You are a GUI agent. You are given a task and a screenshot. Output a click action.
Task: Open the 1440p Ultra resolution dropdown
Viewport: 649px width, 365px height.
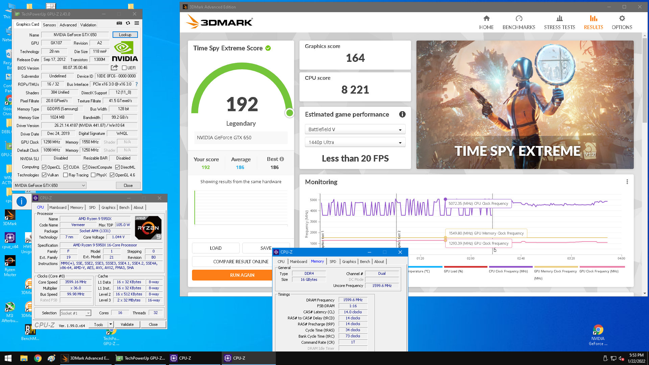coord(355,142)
